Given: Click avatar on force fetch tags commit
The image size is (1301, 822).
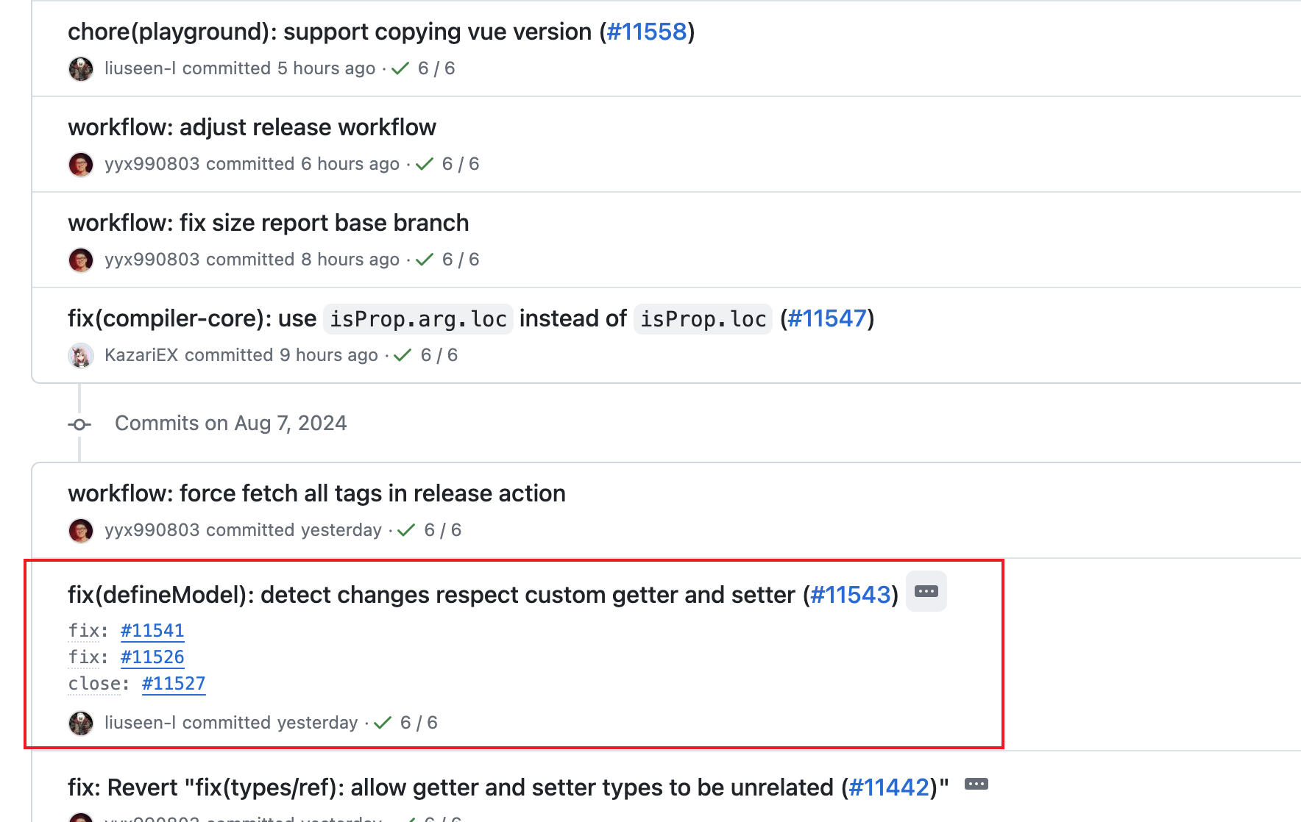Looking at the screenshot, I should (x=81, y=531).
